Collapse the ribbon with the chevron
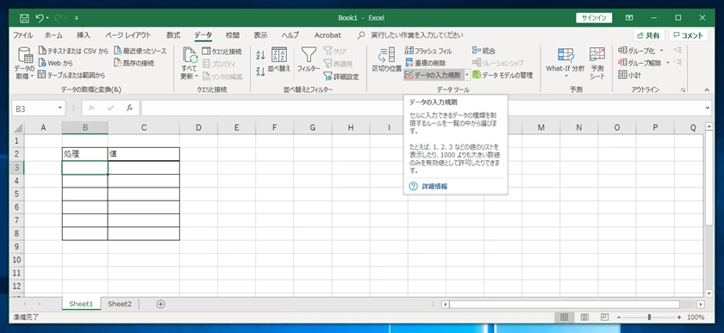Image resolution: width=724 pixels, height=333 pixels. pos(707,89)
